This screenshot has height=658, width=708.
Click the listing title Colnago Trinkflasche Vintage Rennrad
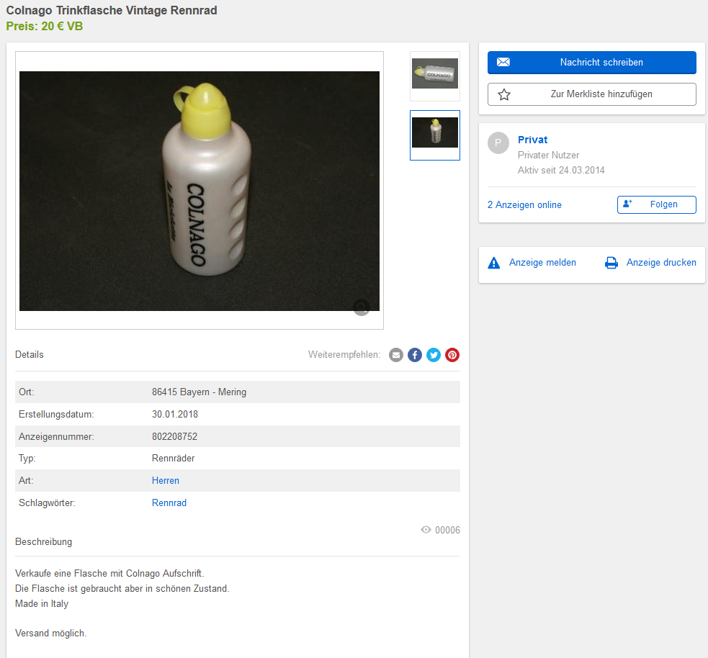click(112, 10)
